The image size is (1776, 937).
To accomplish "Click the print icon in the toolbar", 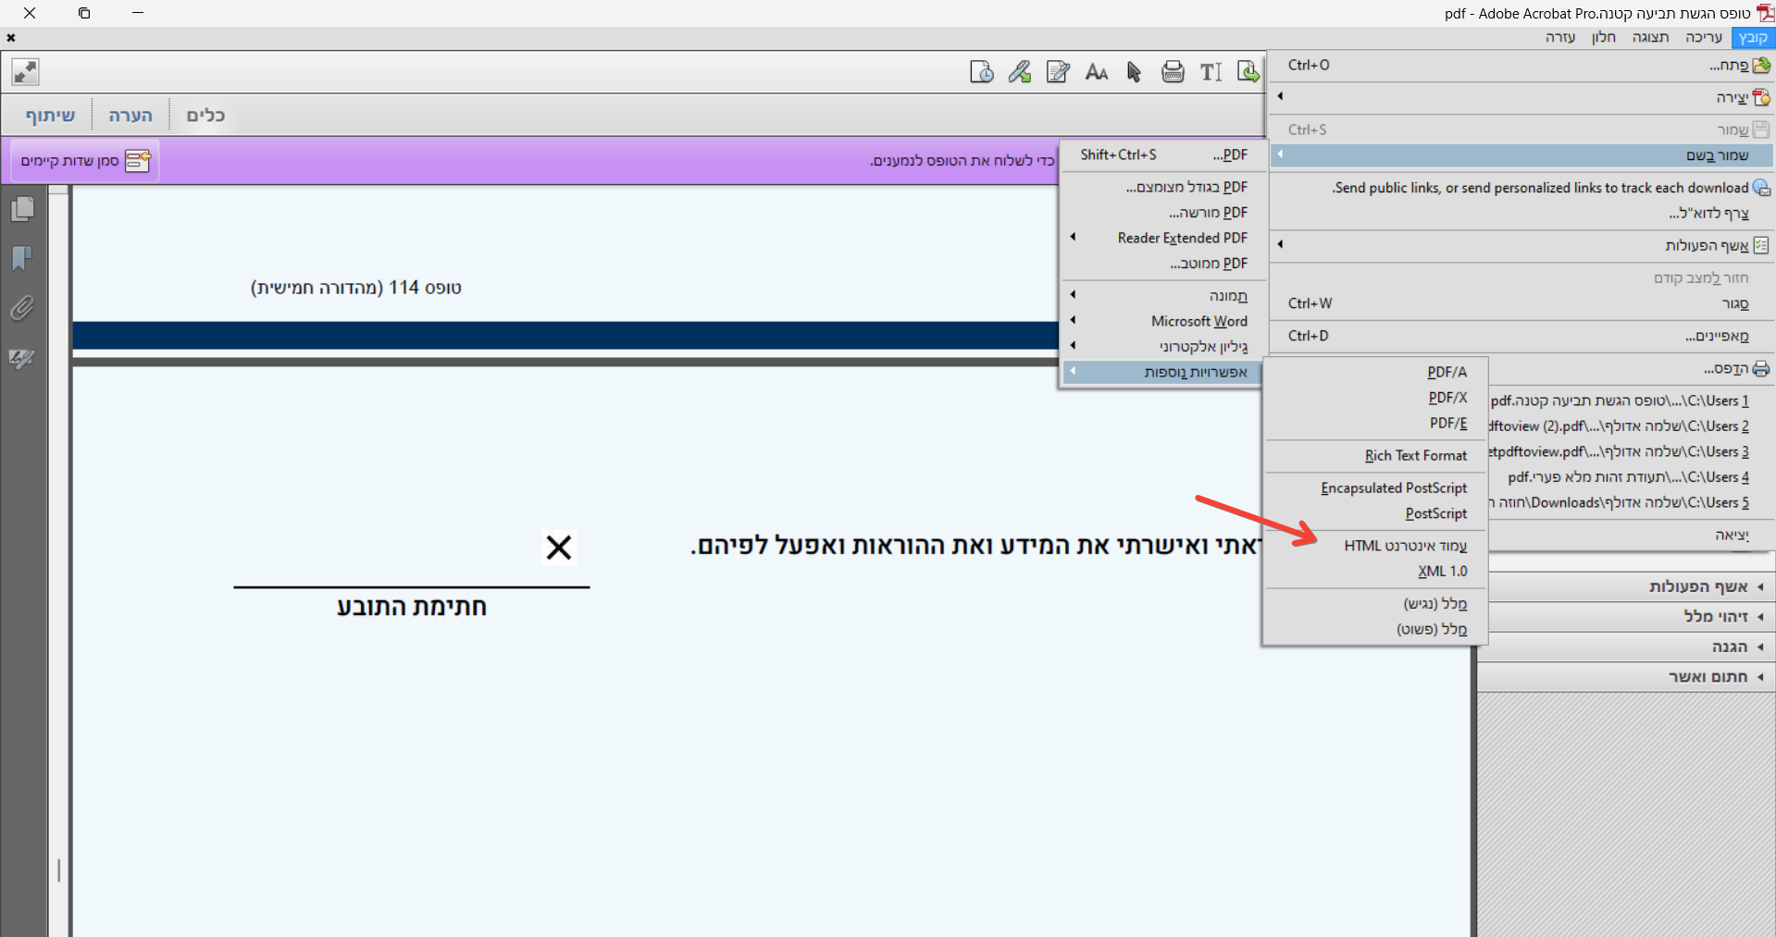I will coord(1173,72).
